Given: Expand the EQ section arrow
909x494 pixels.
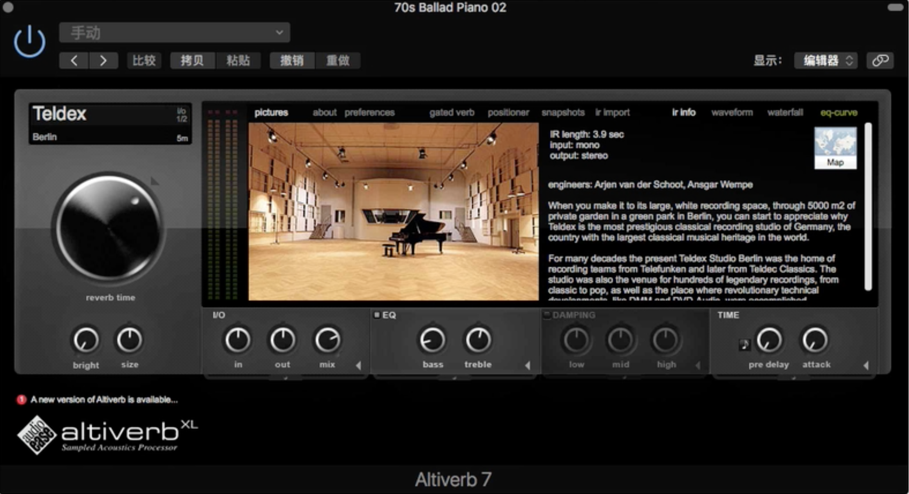Looking at the screenshot, I should pyautogui.click(x=527, y=365).
